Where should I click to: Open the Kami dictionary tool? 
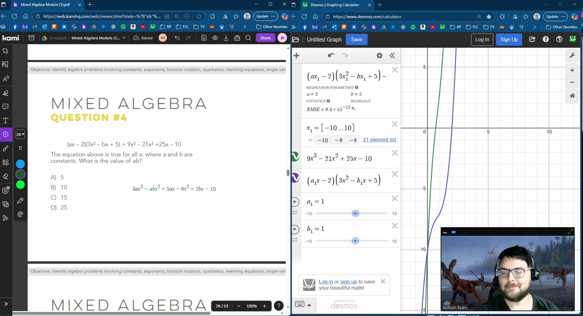click(6, 65)
